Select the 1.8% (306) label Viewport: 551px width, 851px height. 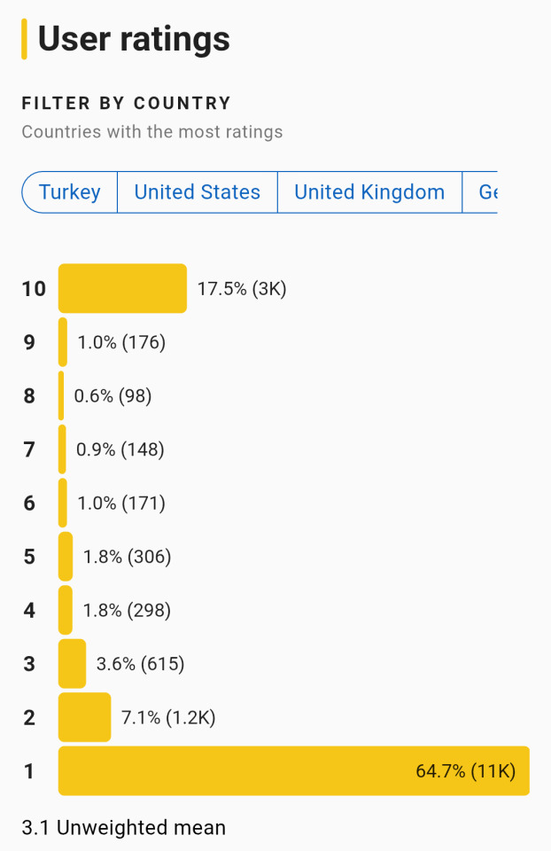127,557
